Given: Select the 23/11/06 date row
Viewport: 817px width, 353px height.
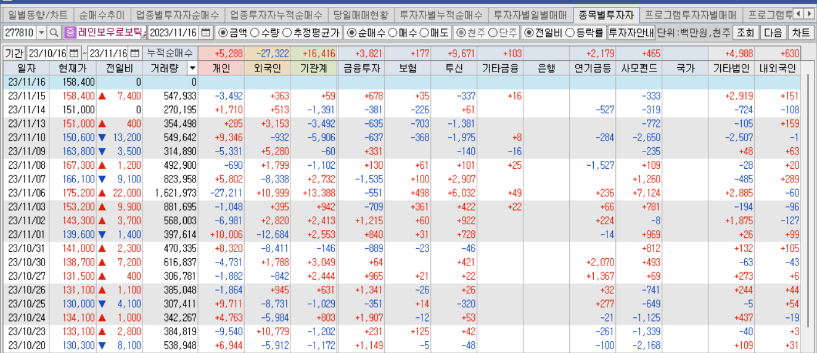Looking at the screenshot, I should (401, 193).
